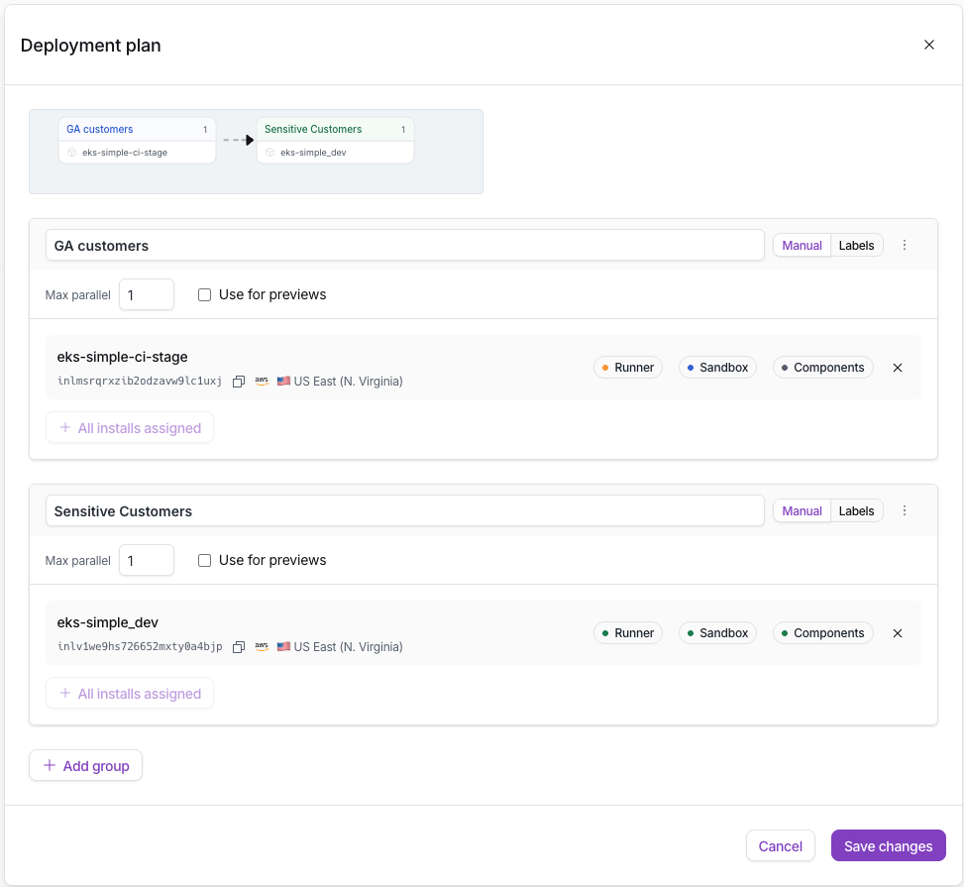Edit the Sensitive Customers group name field
The image size is (964, 887).
pyautogui.click(x=404, y=511)
